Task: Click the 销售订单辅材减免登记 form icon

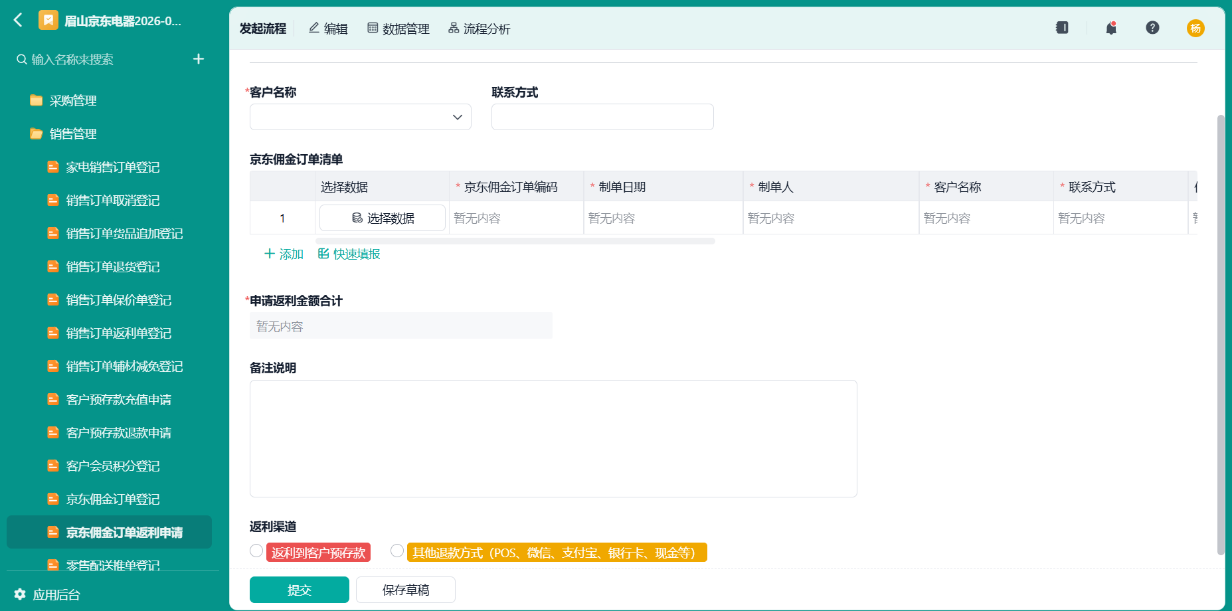Action: (x=53, y=366)
